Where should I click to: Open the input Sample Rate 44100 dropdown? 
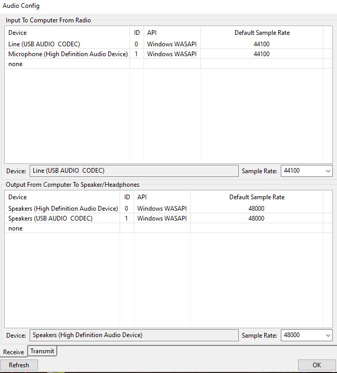(x=306, y=171)
